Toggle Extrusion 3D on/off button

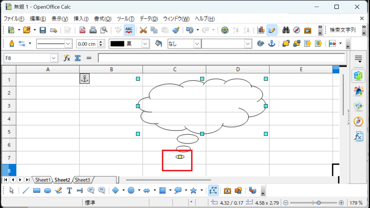[252, 190]
